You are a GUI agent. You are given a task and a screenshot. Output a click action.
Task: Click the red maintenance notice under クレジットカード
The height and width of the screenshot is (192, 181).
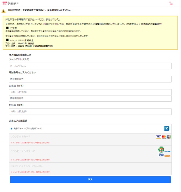point(31,143)
